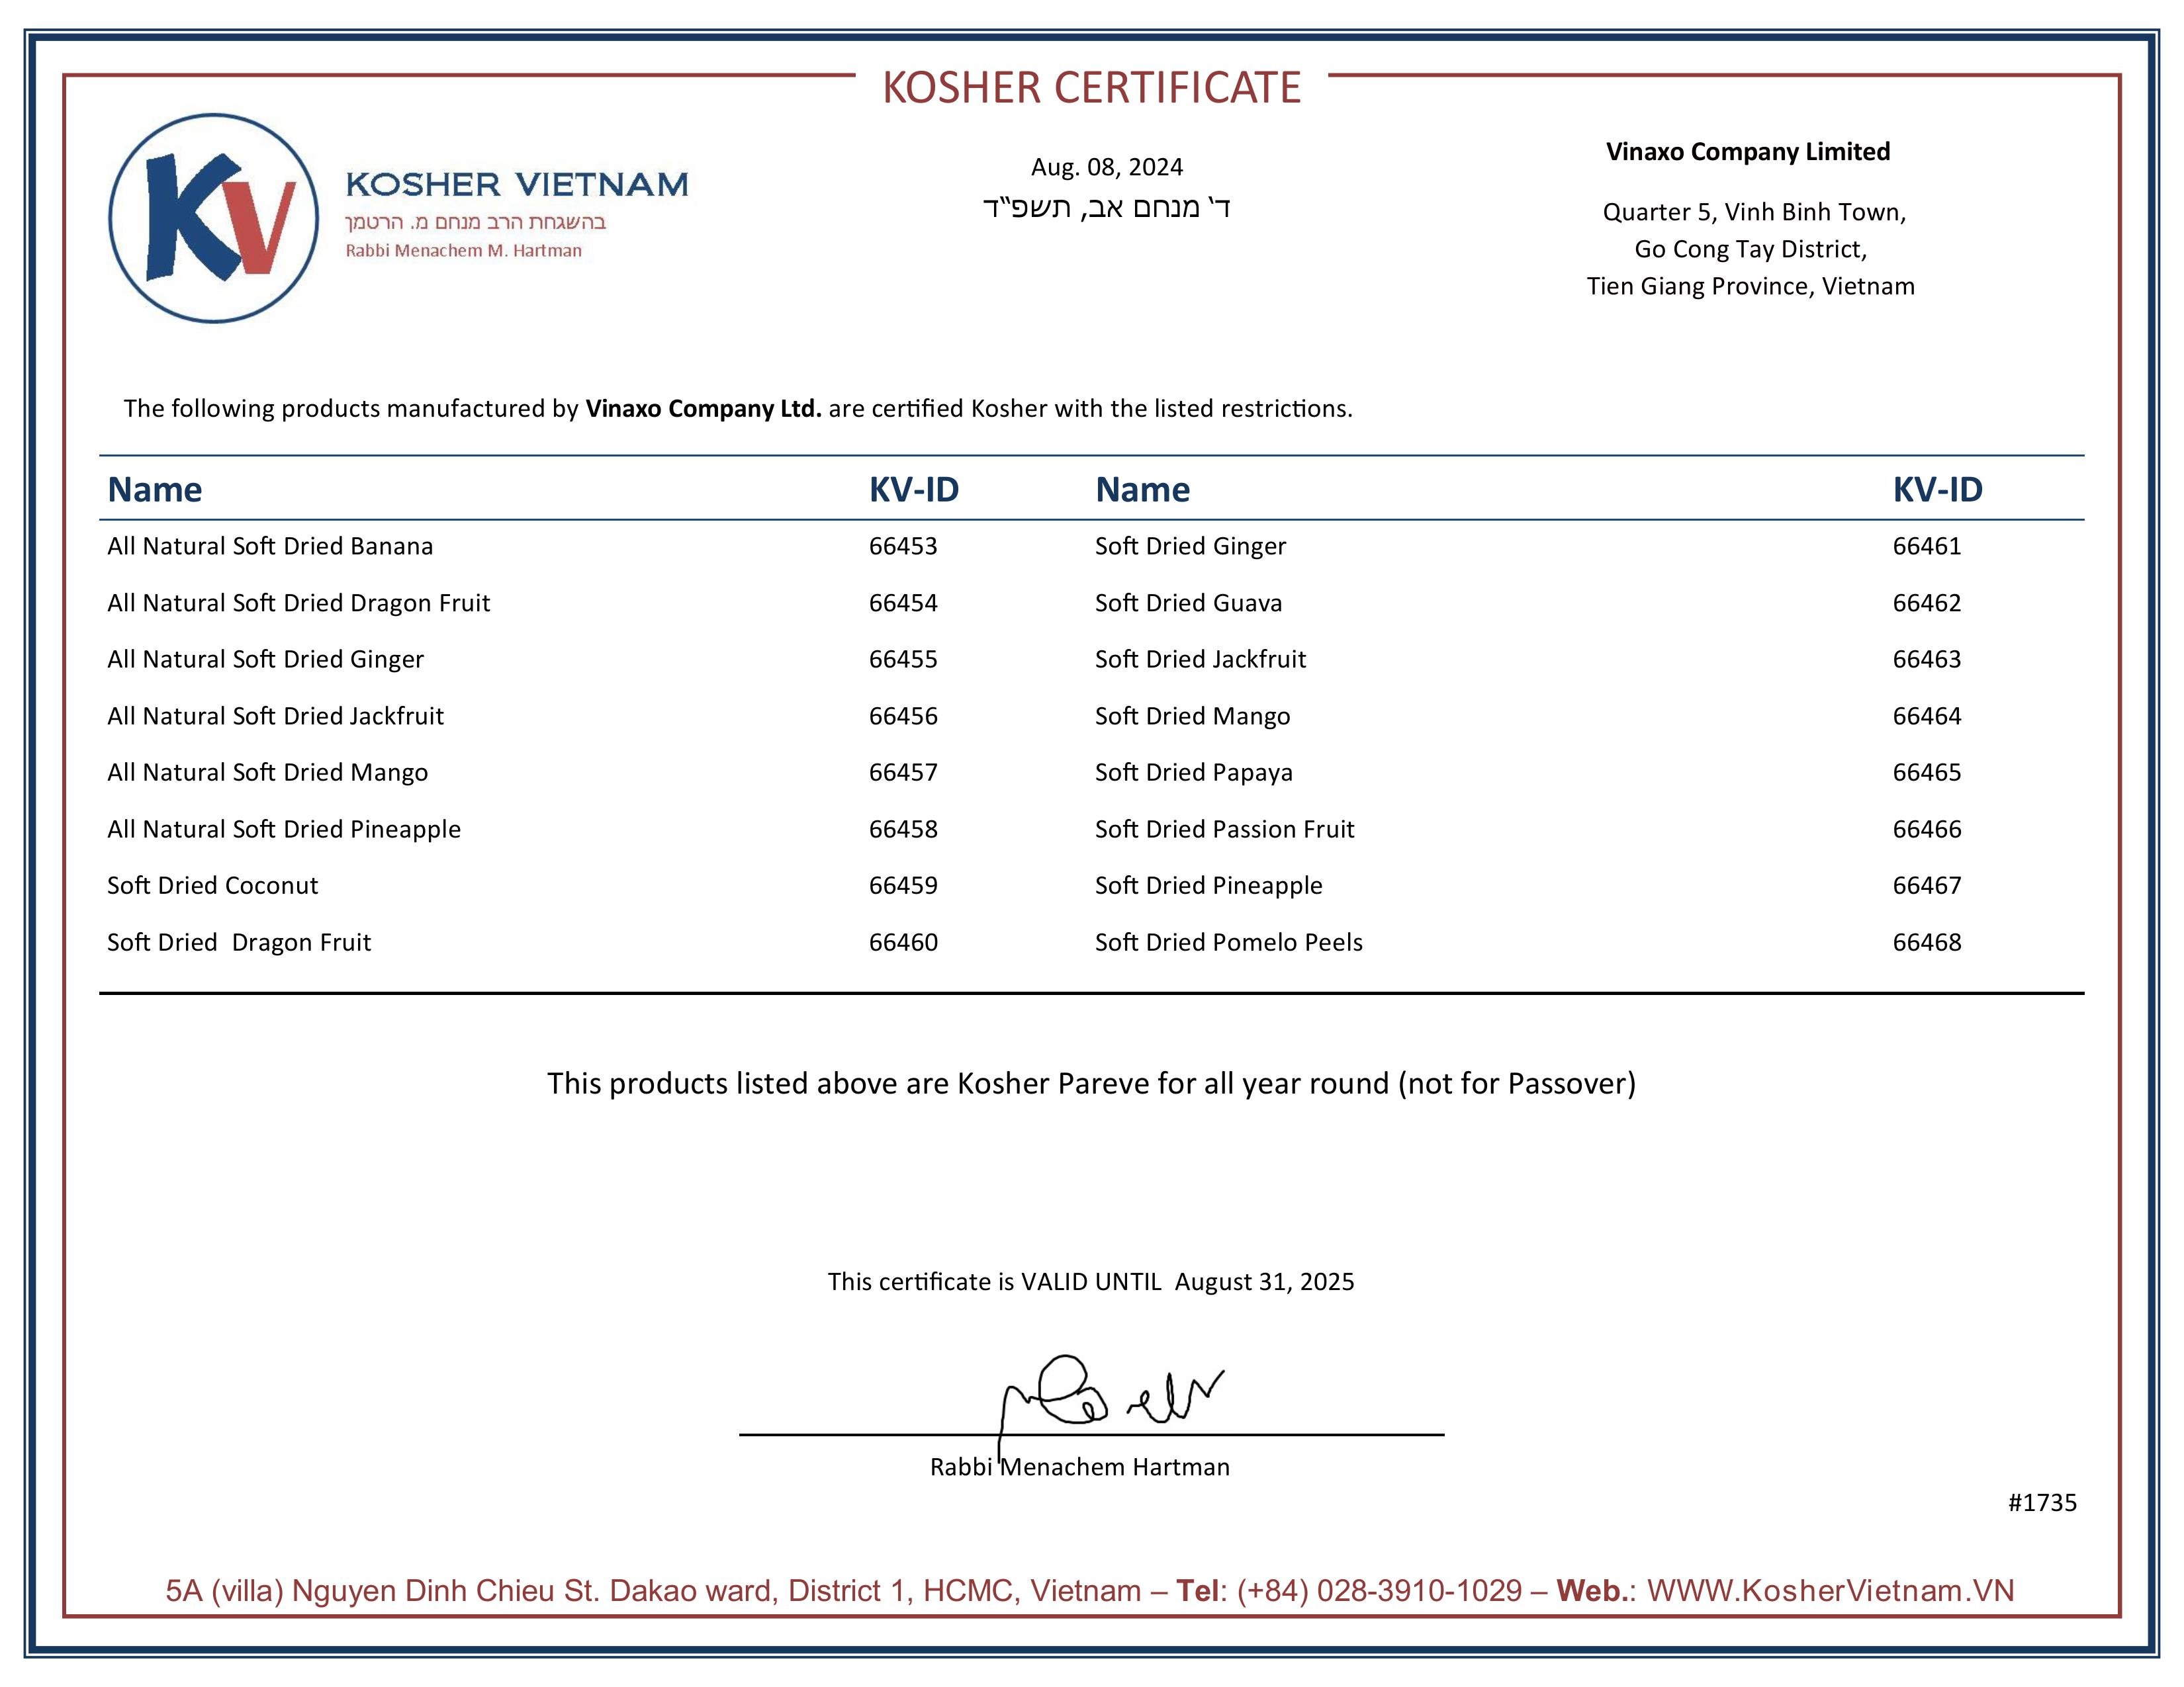
Task: Click Soft Dried Pineapple entry
Action: click(1208, 887)
